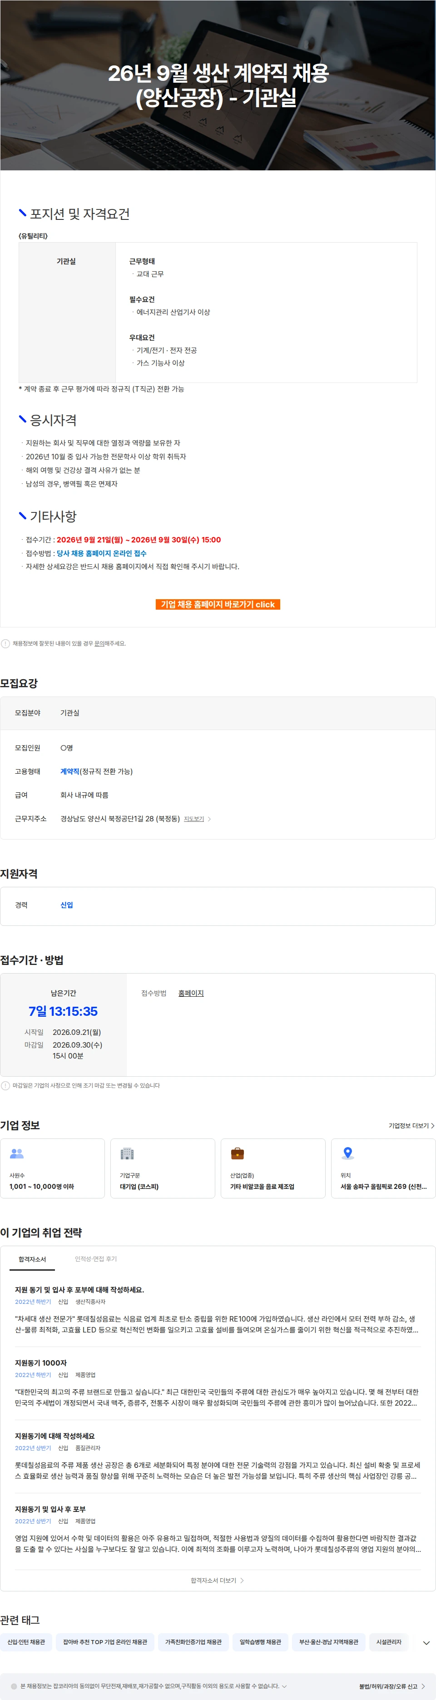Select 잡아바 추천 TOP 기업 온라인 채용관 tag
This screenshot has width=436, height=1700.
105,1642
